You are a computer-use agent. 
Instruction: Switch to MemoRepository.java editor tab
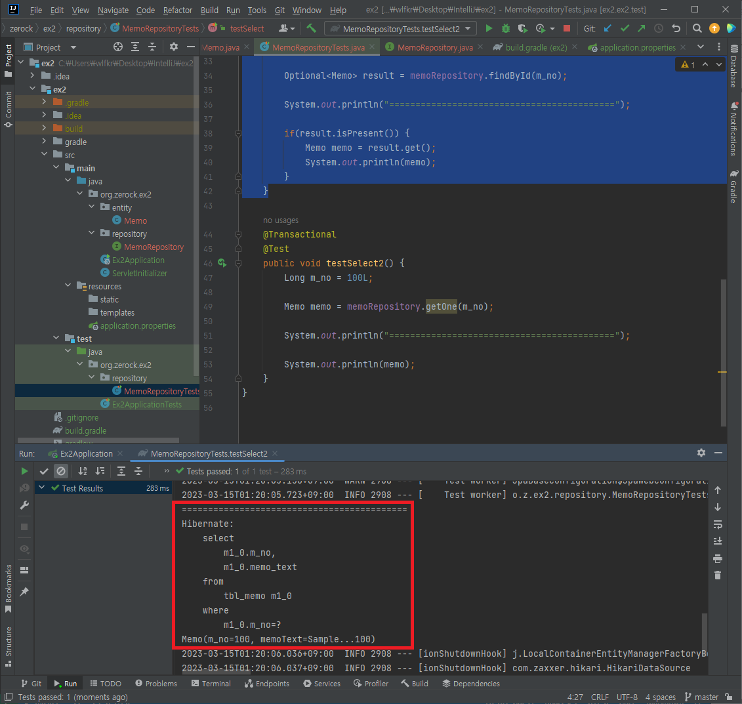click(434, 47)
